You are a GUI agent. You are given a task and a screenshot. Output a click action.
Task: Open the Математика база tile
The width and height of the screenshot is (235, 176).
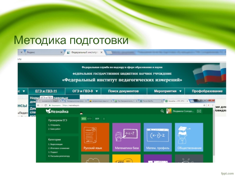pos(126,137)
